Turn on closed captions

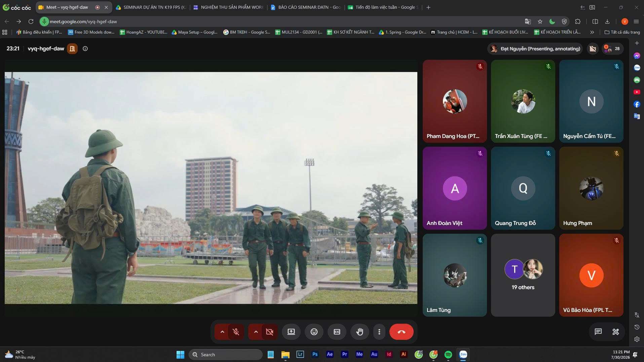coord(337,332)
